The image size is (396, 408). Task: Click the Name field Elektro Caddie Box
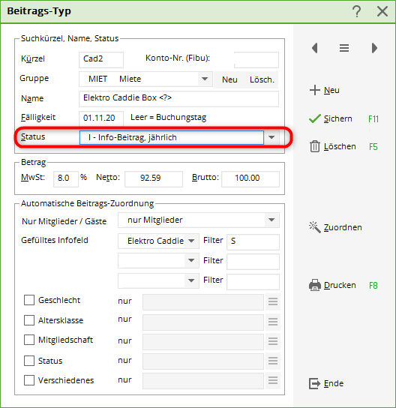pyautogui.click(x=178, y=98)
